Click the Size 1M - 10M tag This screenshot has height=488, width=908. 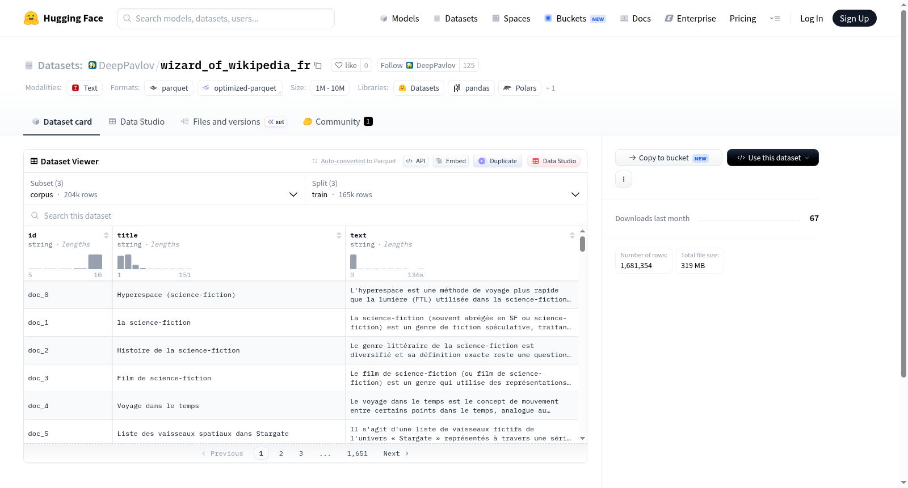[330, 88]
